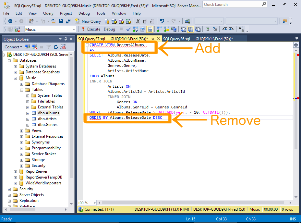Expand the dbo.Albums table node
The height and width of the screenshot is (223, 301).
tap(28, 113)
